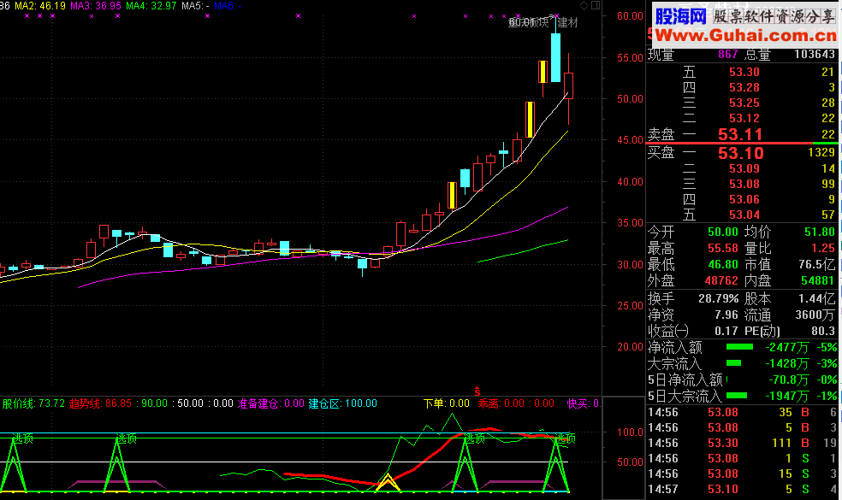Select best bid price 53.10
The image size is (842, 500).
click(x=740, y=154)
